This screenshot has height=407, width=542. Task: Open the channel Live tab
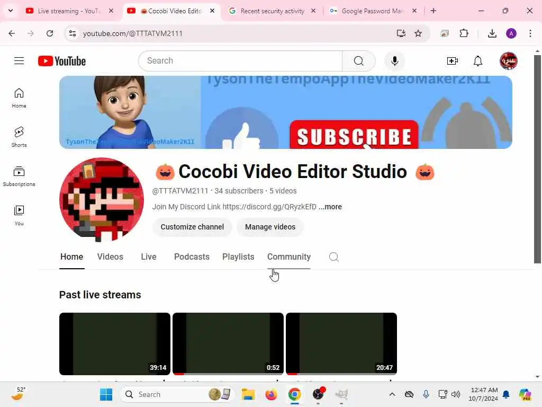149,257
